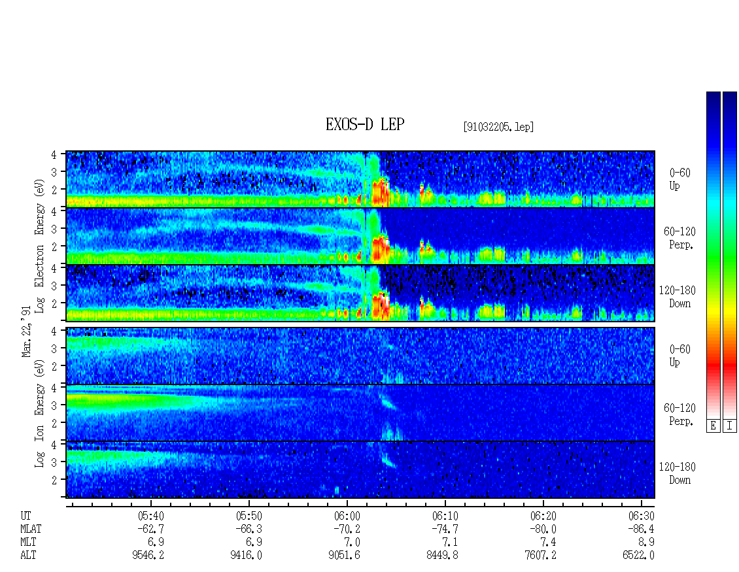Screen dimensions: 739x572
Task: Click the electron panel 120-180 Down label
Action: [x=678, y=297]
